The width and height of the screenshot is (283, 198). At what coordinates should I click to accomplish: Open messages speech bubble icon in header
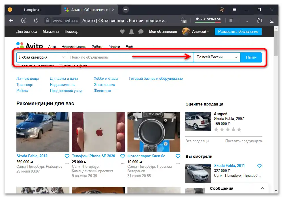(x=141, y=32)
